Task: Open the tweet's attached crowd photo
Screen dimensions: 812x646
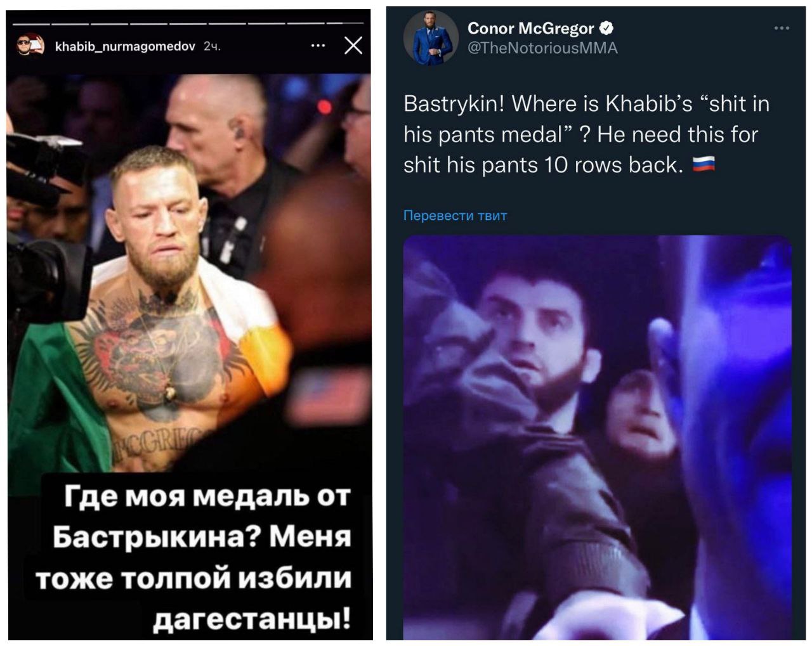Action: 598,437
